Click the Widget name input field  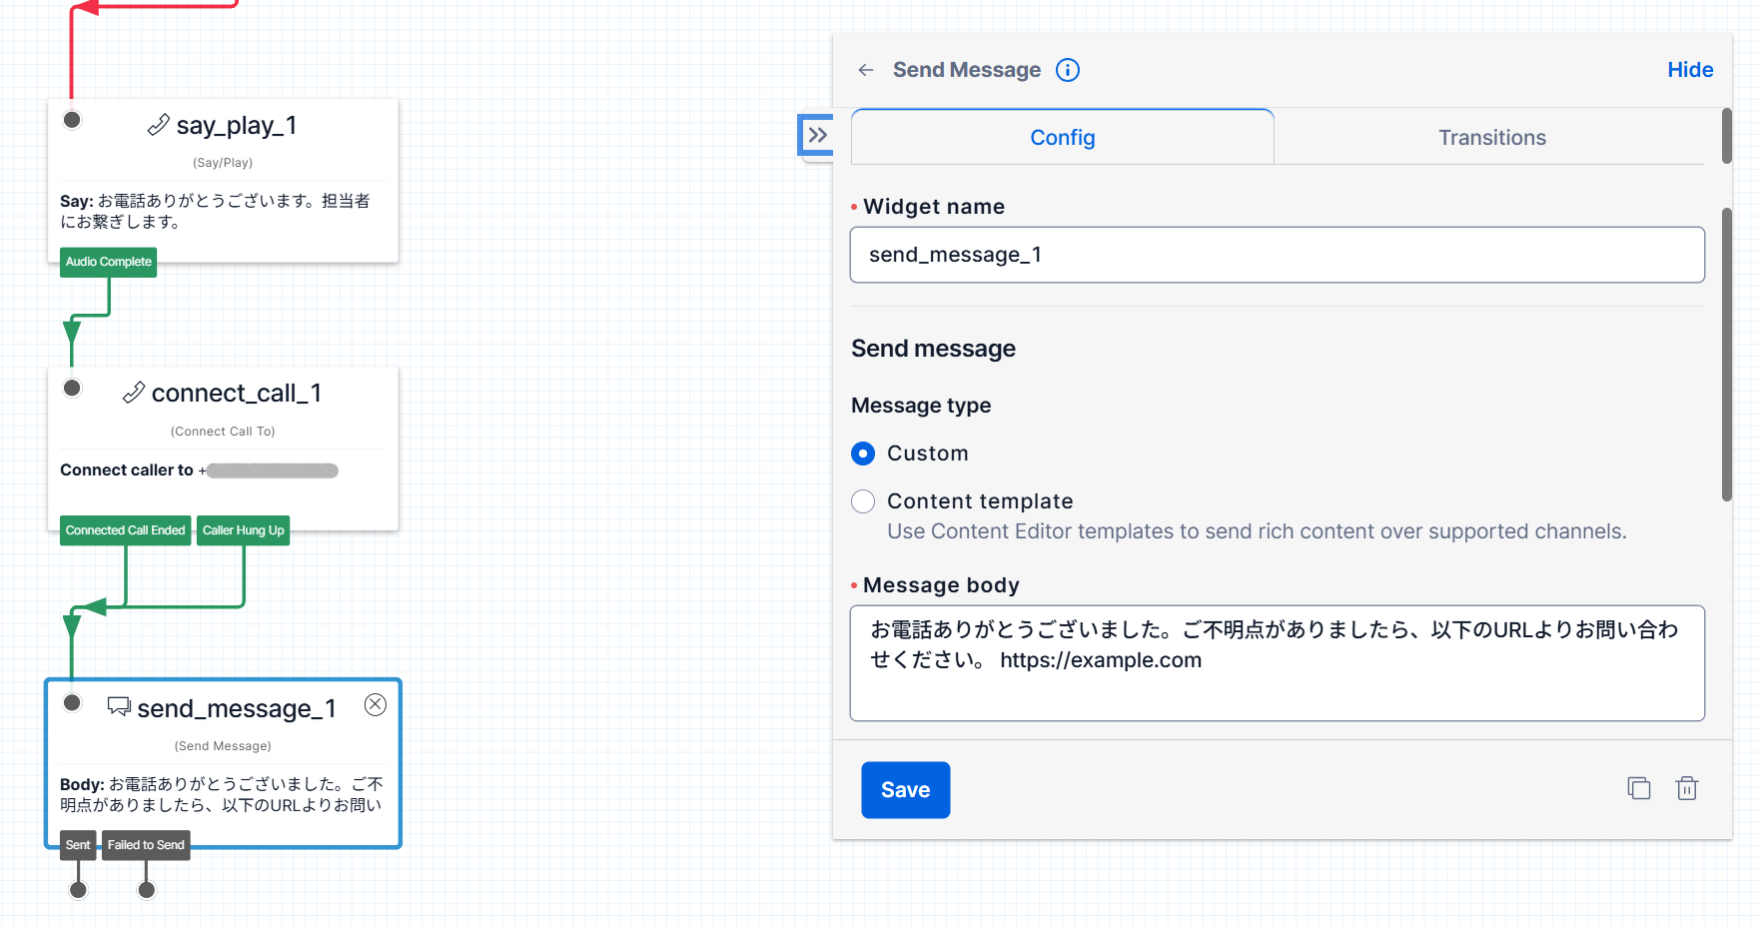coord(1277,255)
